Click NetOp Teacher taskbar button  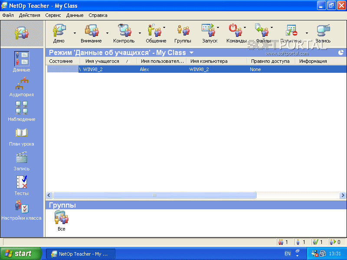click(81, 254)
